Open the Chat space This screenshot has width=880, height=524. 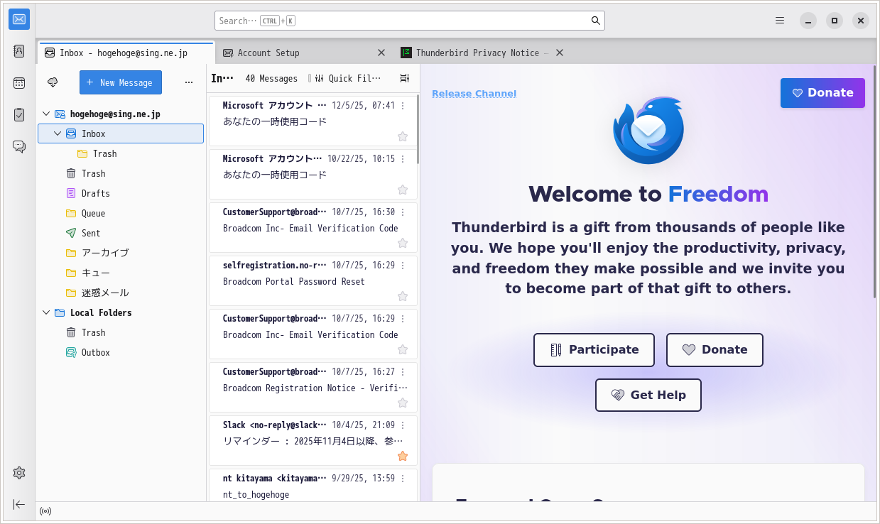tap(19, 146)
